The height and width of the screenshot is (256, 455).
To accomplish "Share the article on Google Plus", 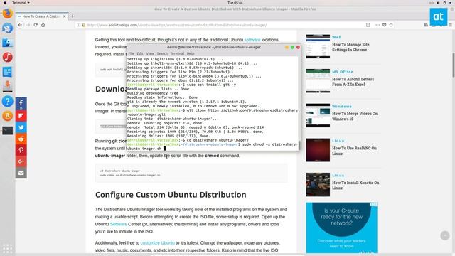I will click(x=21, y=161).
